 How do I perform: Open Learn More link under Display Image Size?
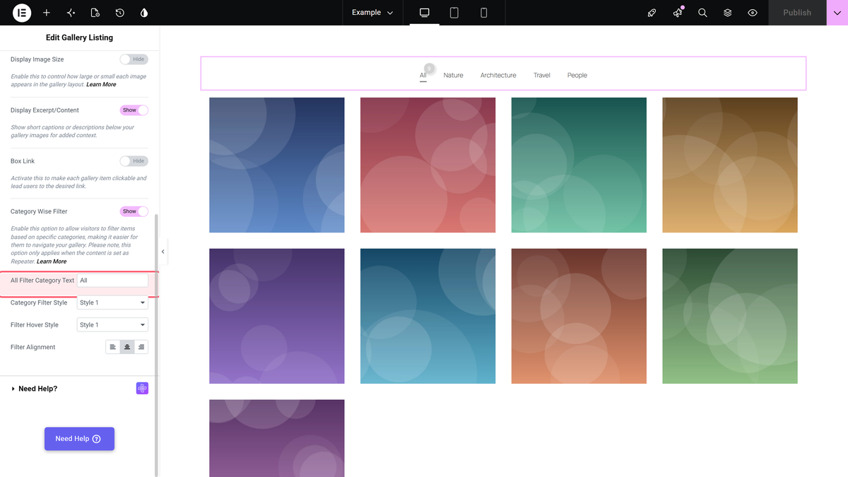coord(101,85)
